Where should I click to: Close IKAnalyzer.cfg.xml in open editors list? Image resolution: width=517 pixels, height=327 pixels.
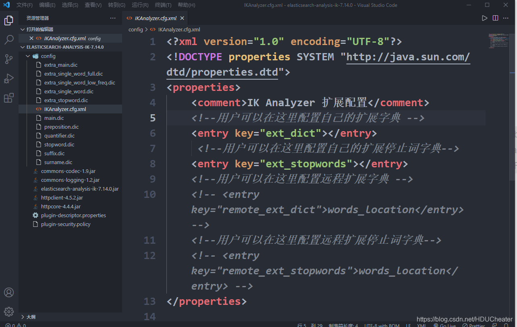pyautogui.click(x=31, y=38)
